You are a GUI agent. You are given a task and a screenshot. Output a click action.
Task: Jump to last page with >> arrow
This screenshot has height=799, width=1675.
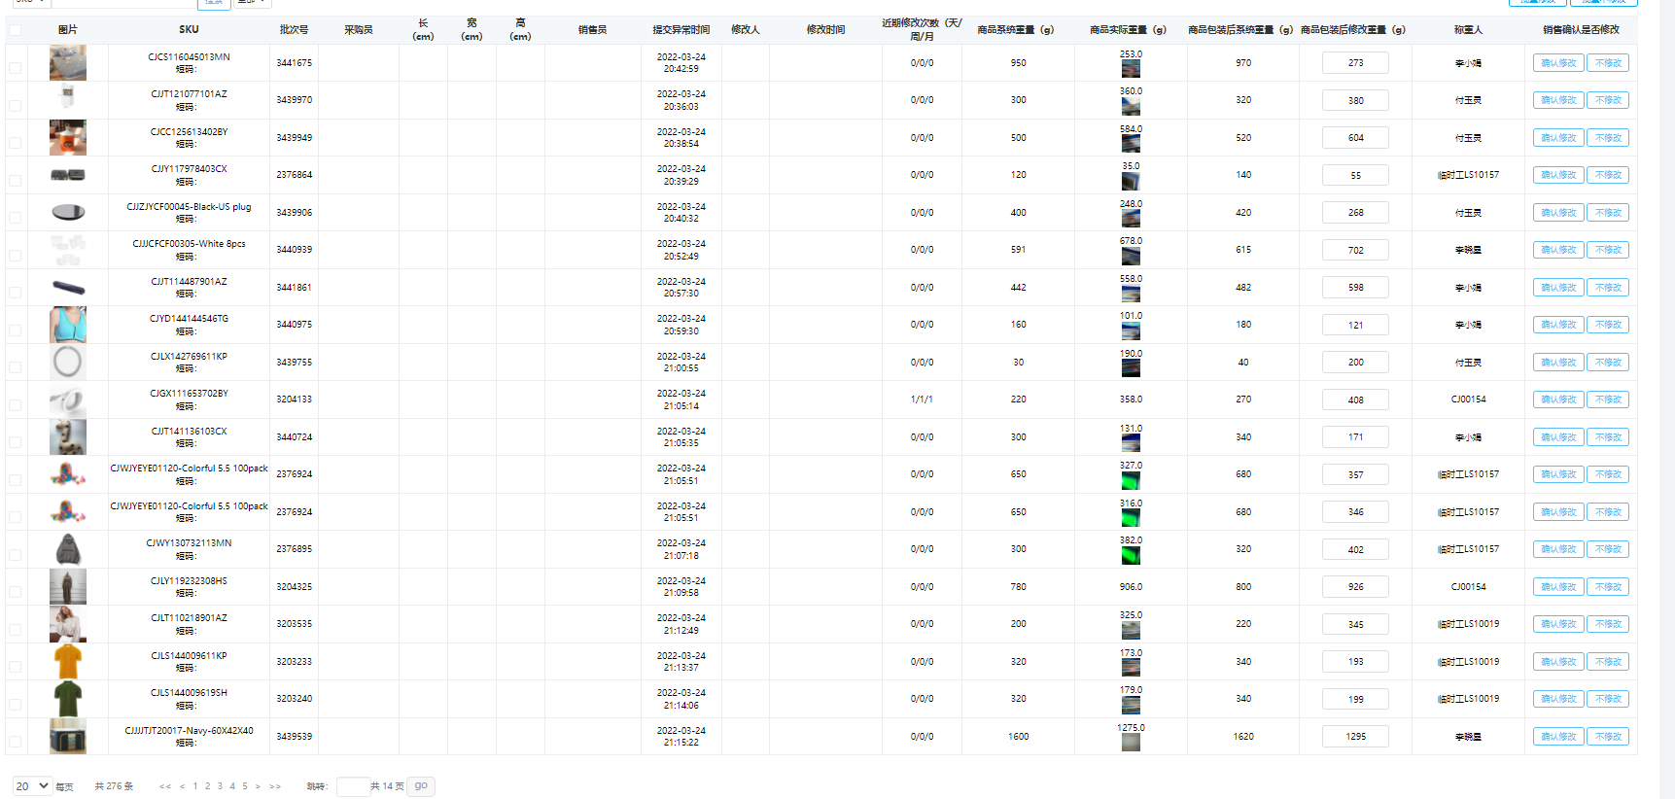coord(275,786)
